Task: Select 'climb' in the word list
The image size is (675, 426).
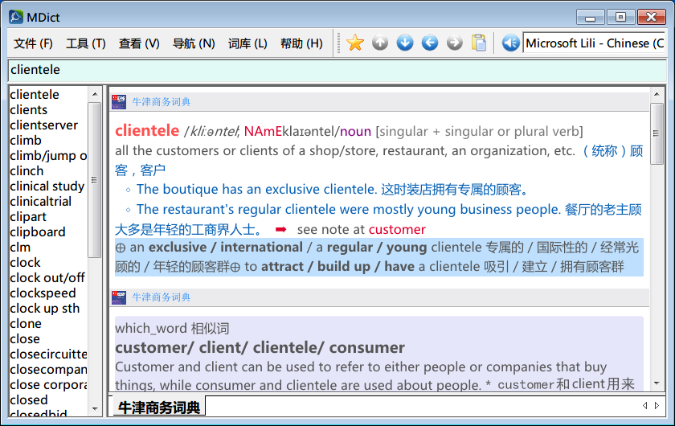Action: click(26, 141)
